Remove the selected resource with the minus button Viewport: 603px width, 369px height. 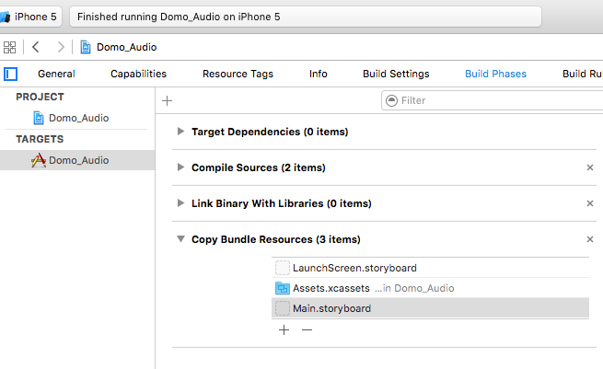click(307, 329)
